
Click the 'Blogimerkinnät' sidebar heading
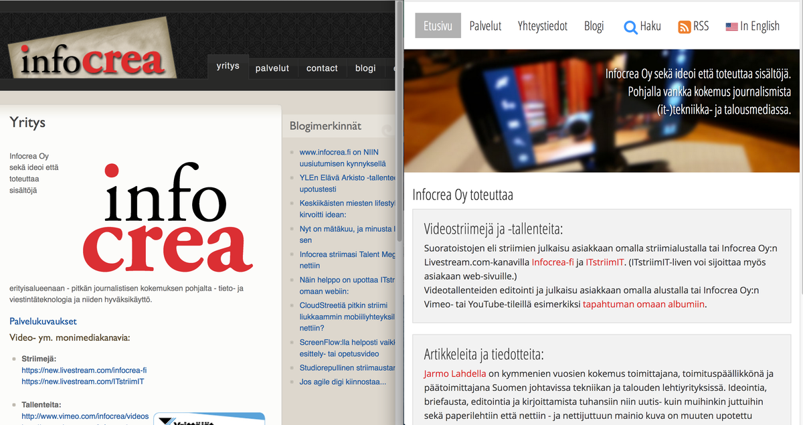325,125
